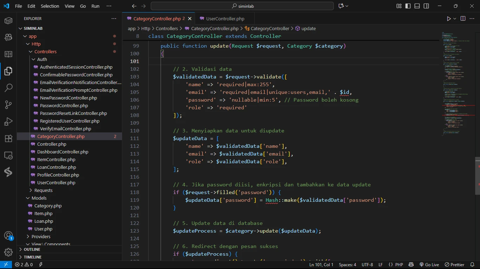Toggle the secondary side bar visibility
This screenshot has height=269, width=480.
(x=426, y=6)
